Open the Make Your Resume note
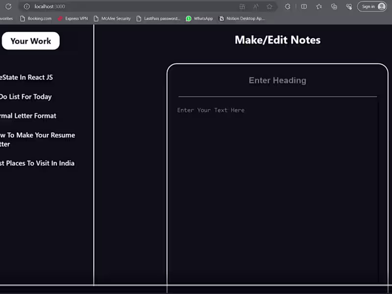Image resolution: width=392 pixels, height=294 pixels. click(x=38, y=140)
